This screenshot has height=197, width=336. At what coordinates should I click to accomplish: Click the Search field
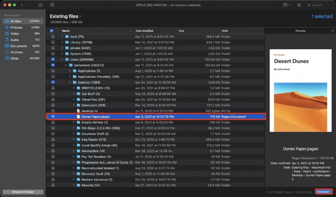coord(320,5)
